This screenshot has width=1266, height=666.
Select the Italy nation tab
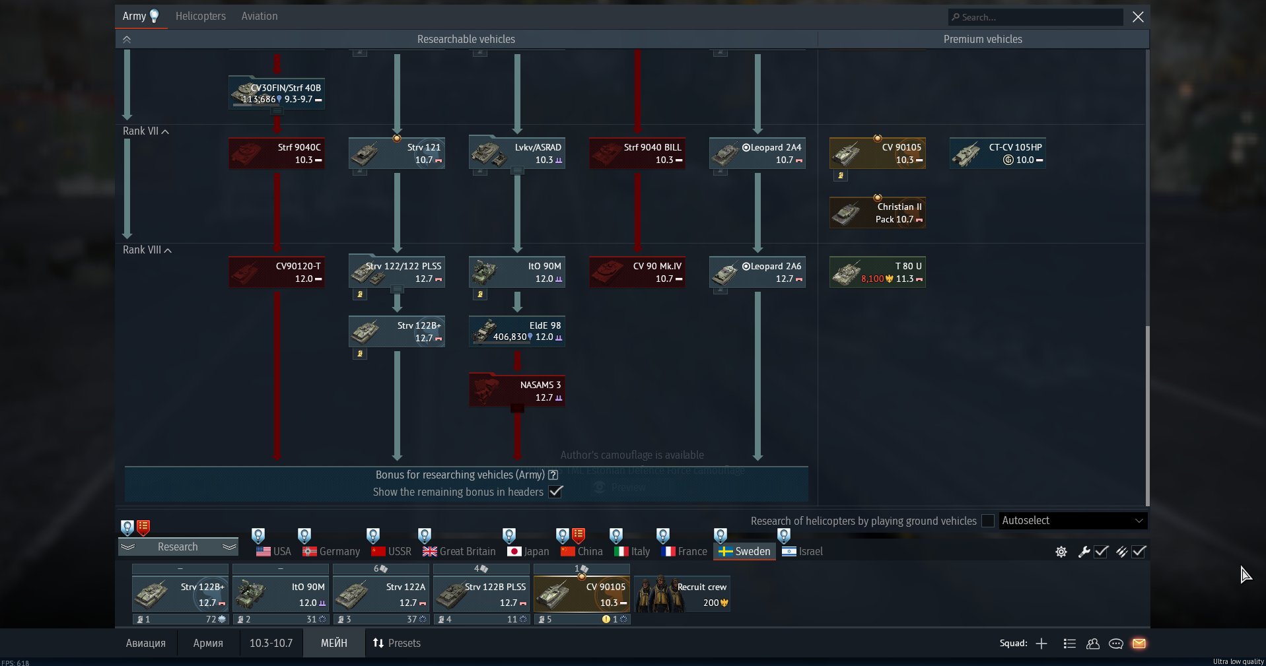632,552
